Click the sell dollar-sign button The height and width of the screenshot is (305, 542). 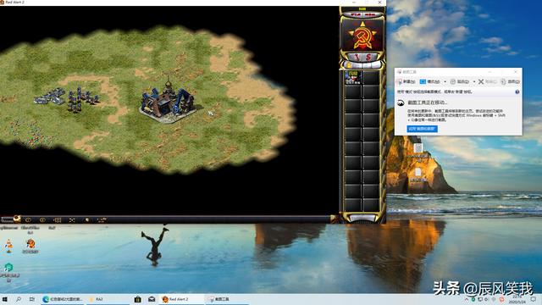[x=369, y=57]
